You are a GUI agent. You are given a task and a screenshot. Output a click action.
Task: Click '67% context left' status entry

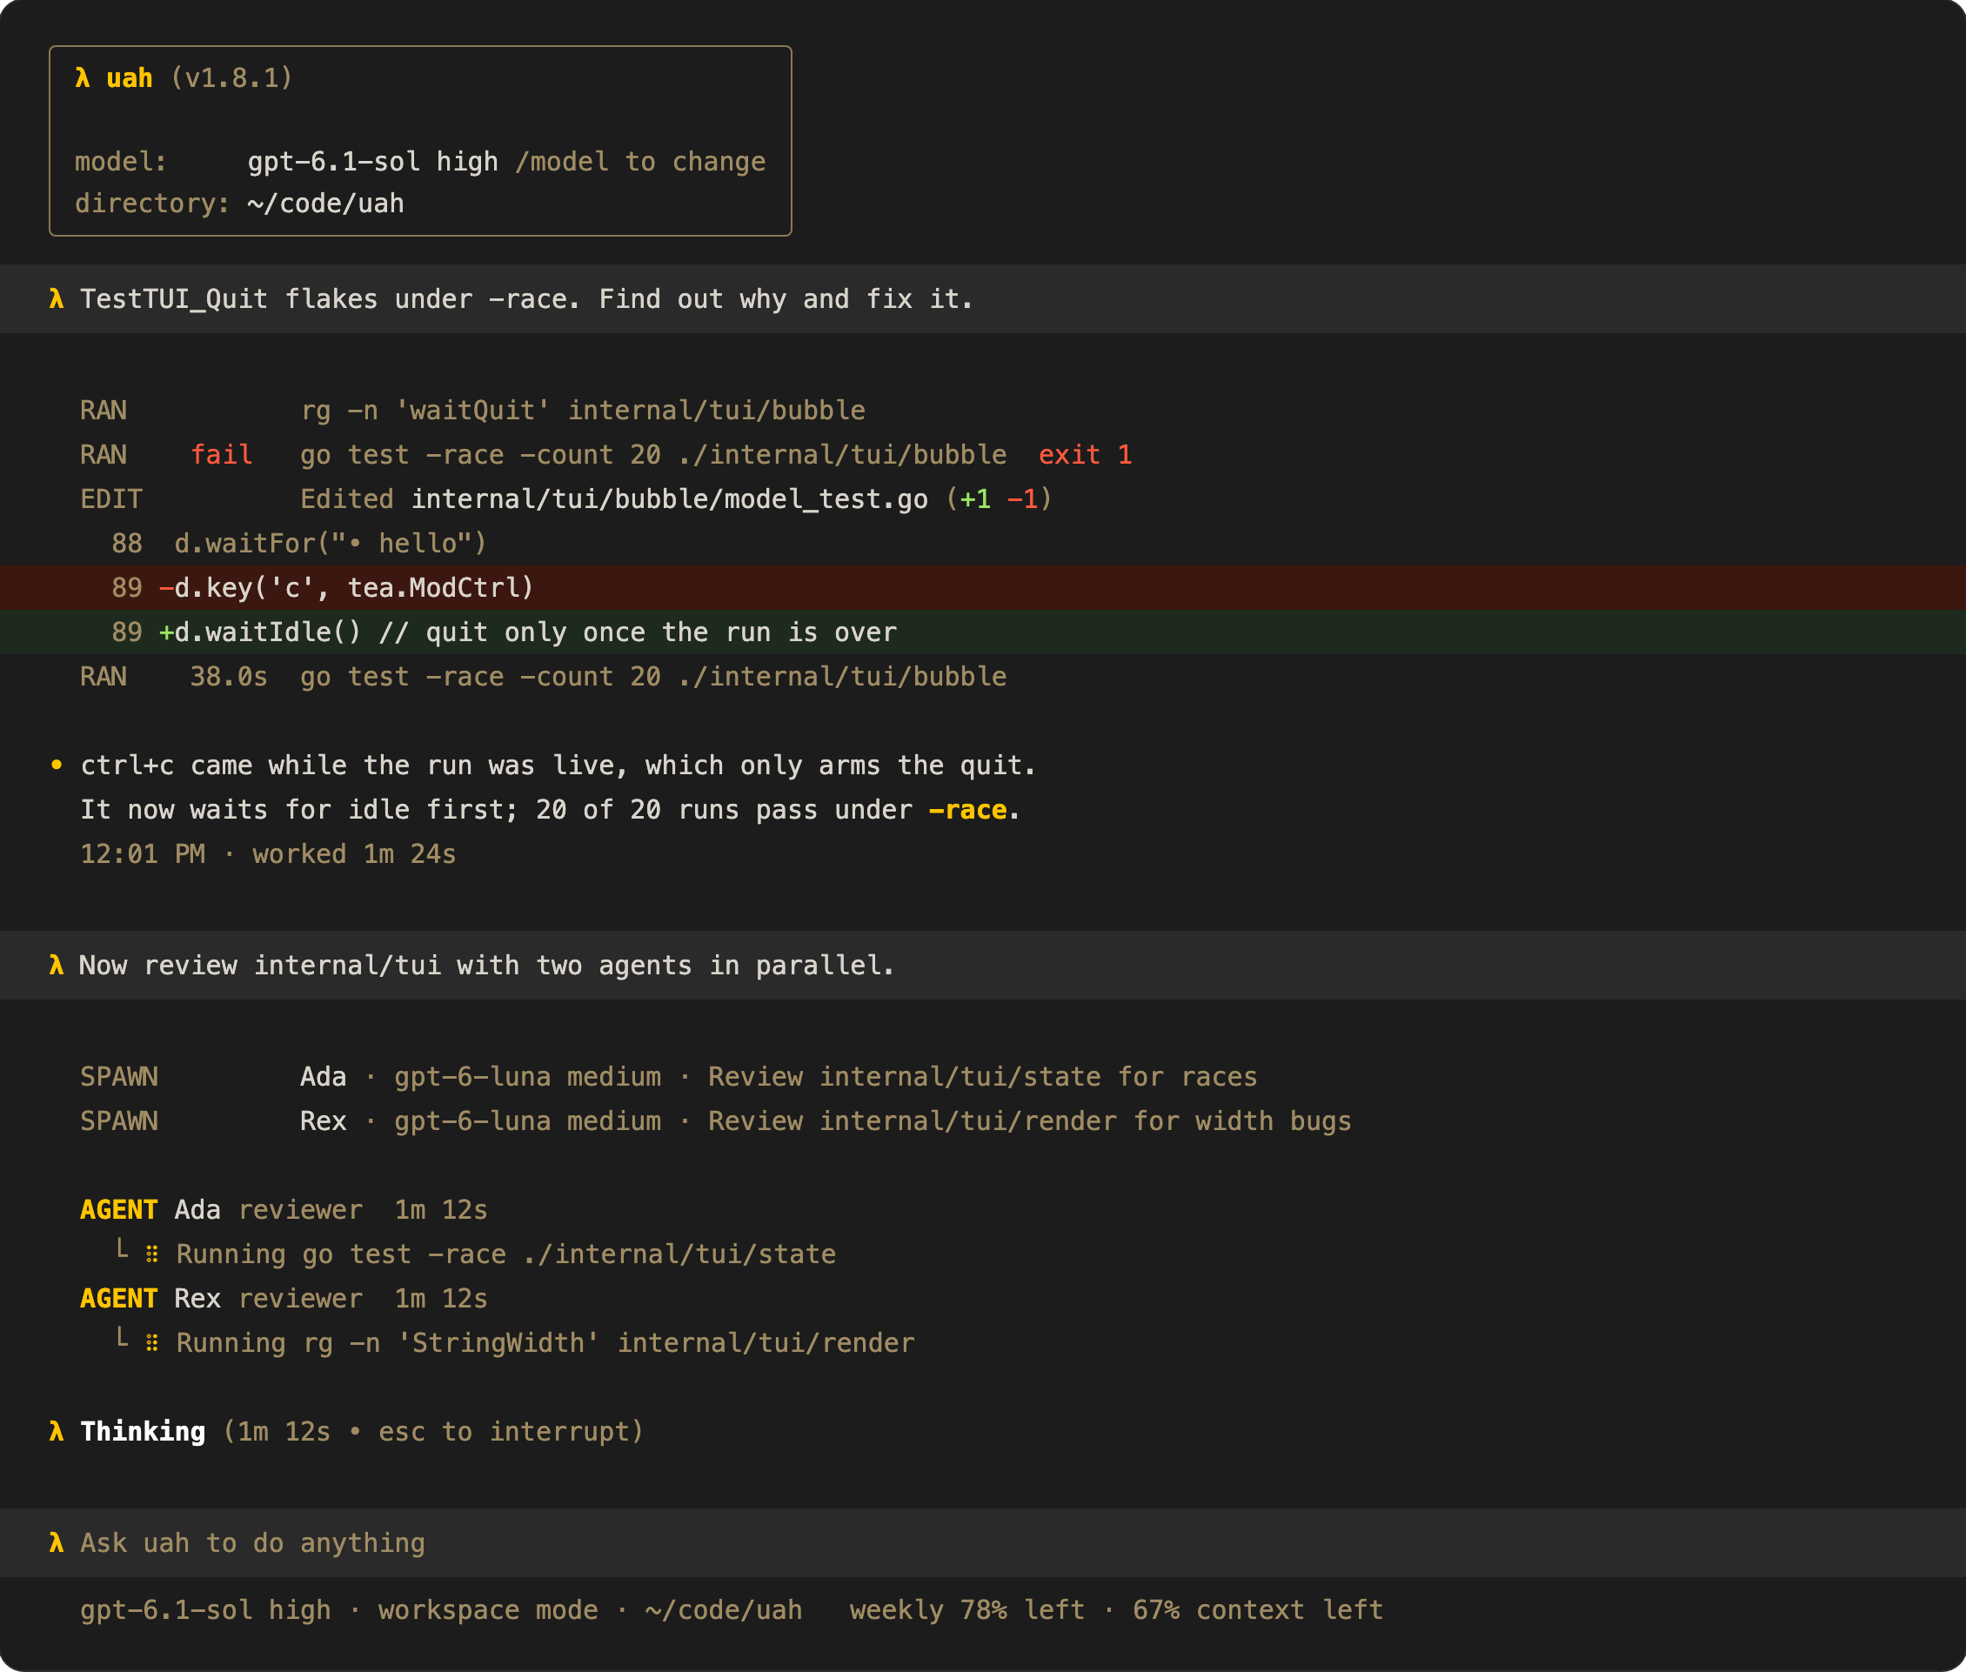click(1258, 1610)
